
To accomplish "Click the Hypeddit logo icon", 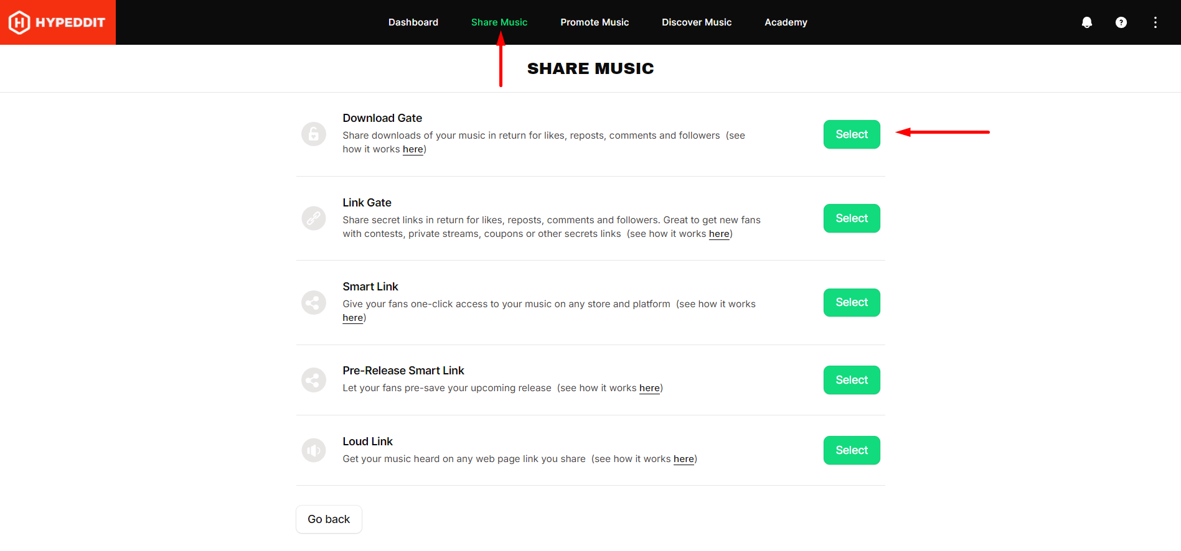I will coord(19,22).
